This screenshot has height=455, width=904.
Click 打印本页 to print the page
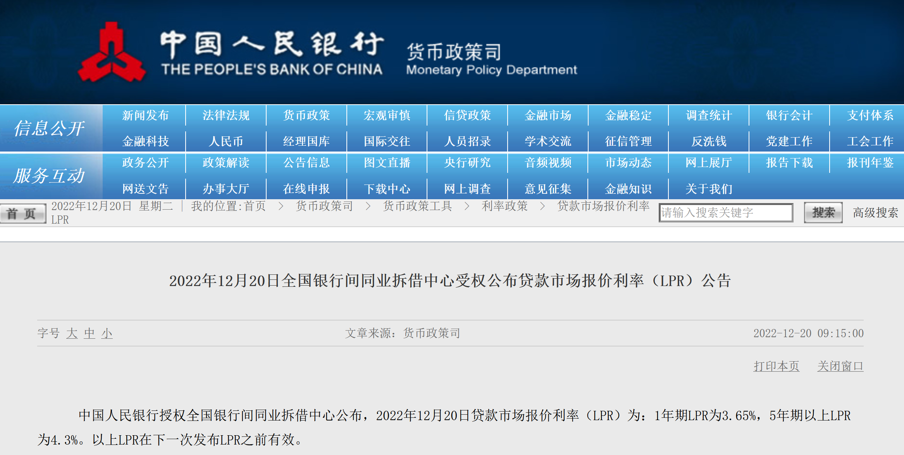coord(776,366)
